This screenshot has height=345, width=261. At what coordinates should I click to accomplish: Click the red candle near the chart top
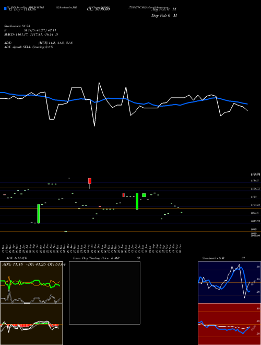pos(90,181)
